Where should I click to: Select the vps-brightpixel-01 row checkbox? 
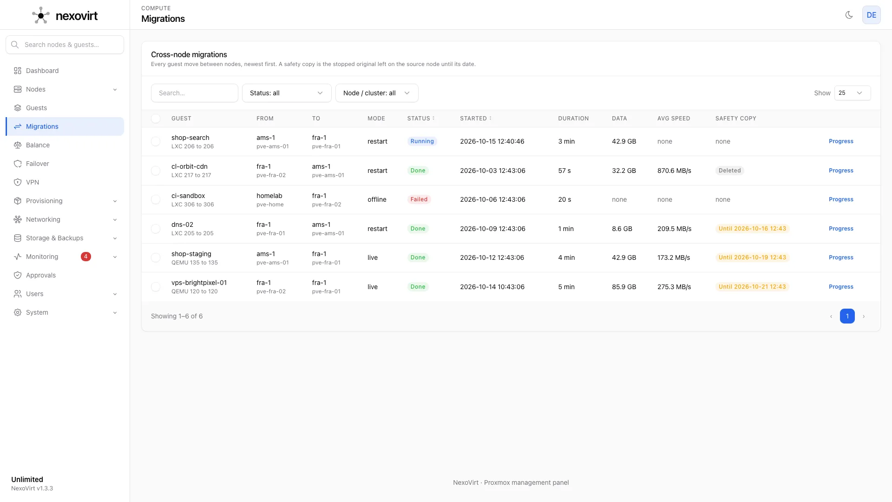tap(156, 287)
